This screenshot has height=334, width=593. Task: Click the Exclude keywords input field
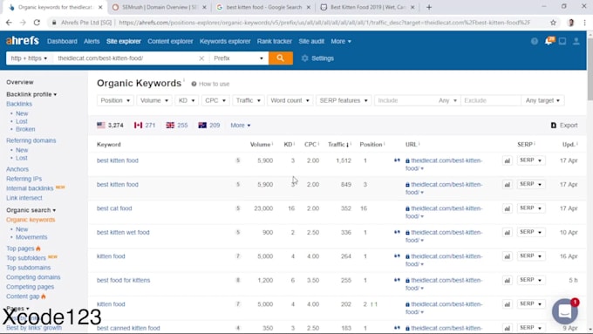click(x=491, y=100)
